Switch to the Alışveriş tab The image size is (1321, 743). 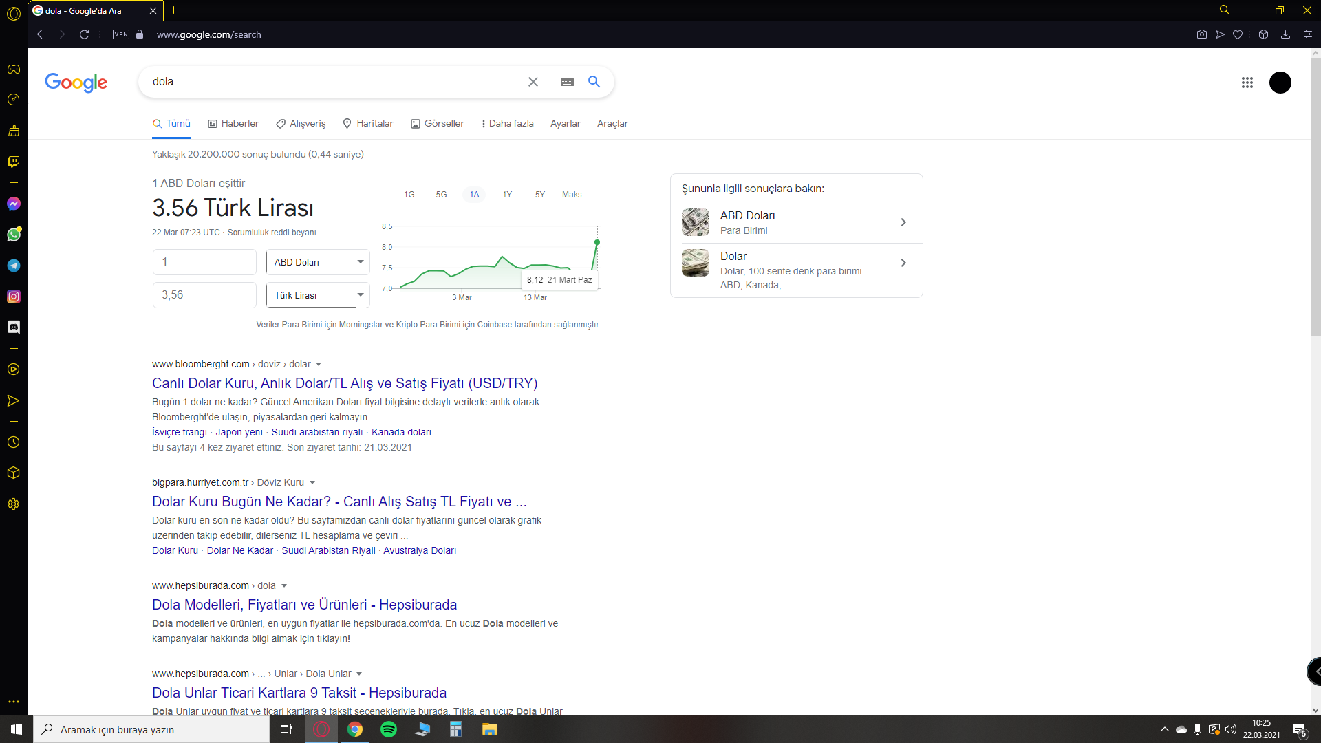pos(301,124)
